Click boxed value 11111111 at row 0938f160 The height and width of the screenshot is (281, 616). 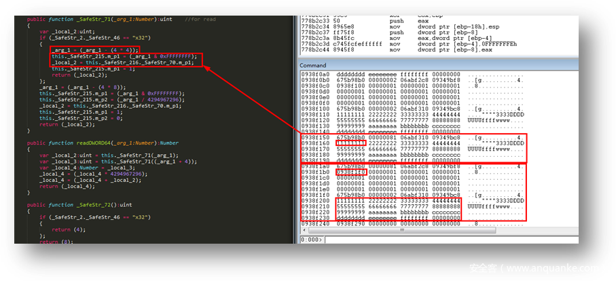[x=352, y=143]
